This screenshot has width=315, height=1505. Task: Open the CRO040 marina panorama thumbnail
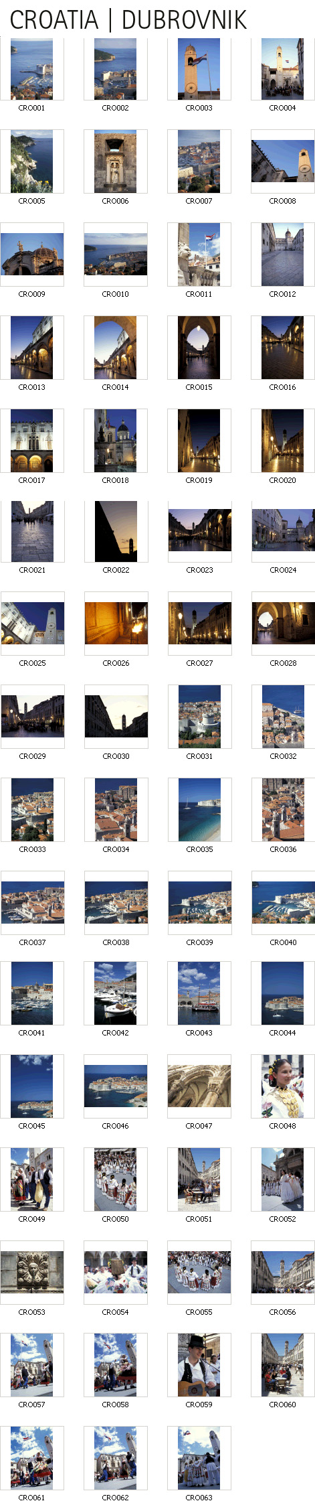point(283,902)
